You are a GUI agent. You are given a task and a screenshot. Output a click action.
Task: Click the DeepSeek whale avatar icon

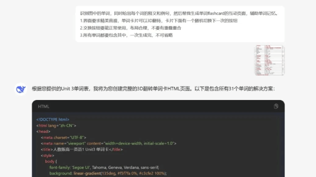click(x=21, y=89)
